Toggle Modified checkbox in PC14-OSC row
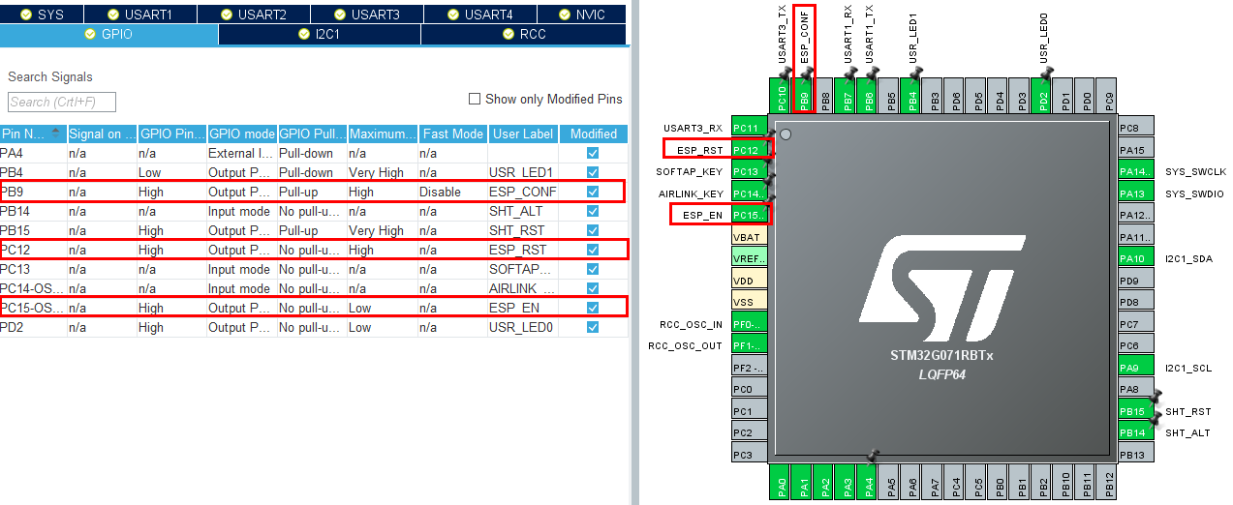1233x505 pixels. [x=593, y=288]
